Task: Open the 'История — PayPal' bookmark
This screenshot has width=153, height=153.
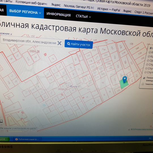Action: coord(109,9)
